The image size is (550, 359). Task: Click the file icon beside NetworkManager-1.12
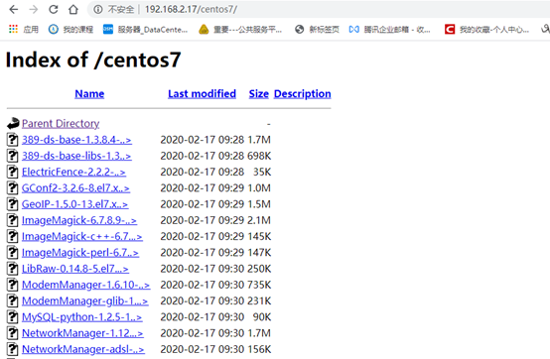[x=13, y=333]
